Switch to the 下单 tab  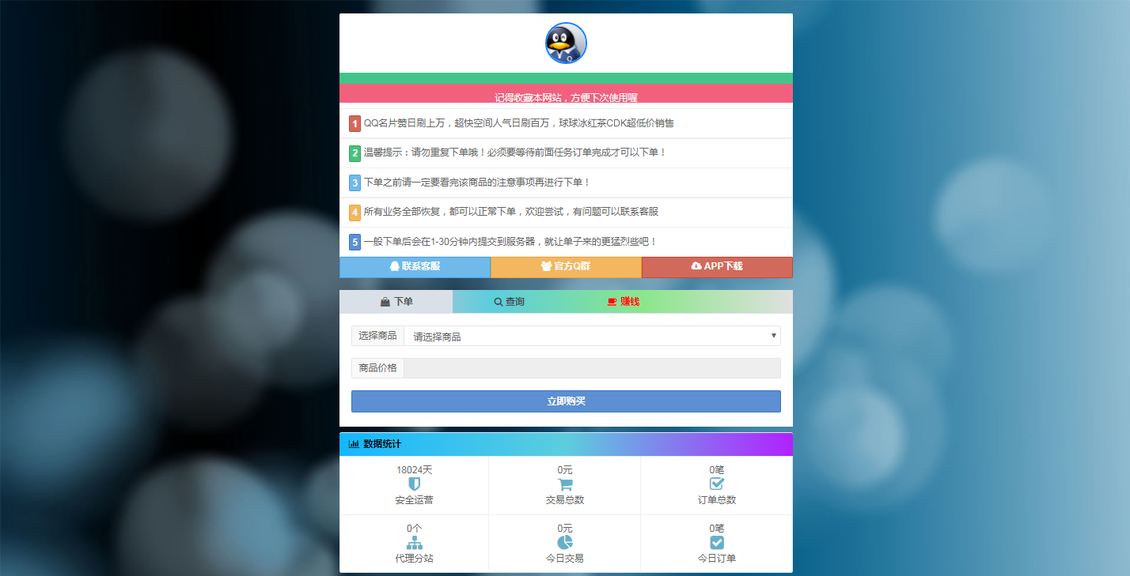pos(396,302)
